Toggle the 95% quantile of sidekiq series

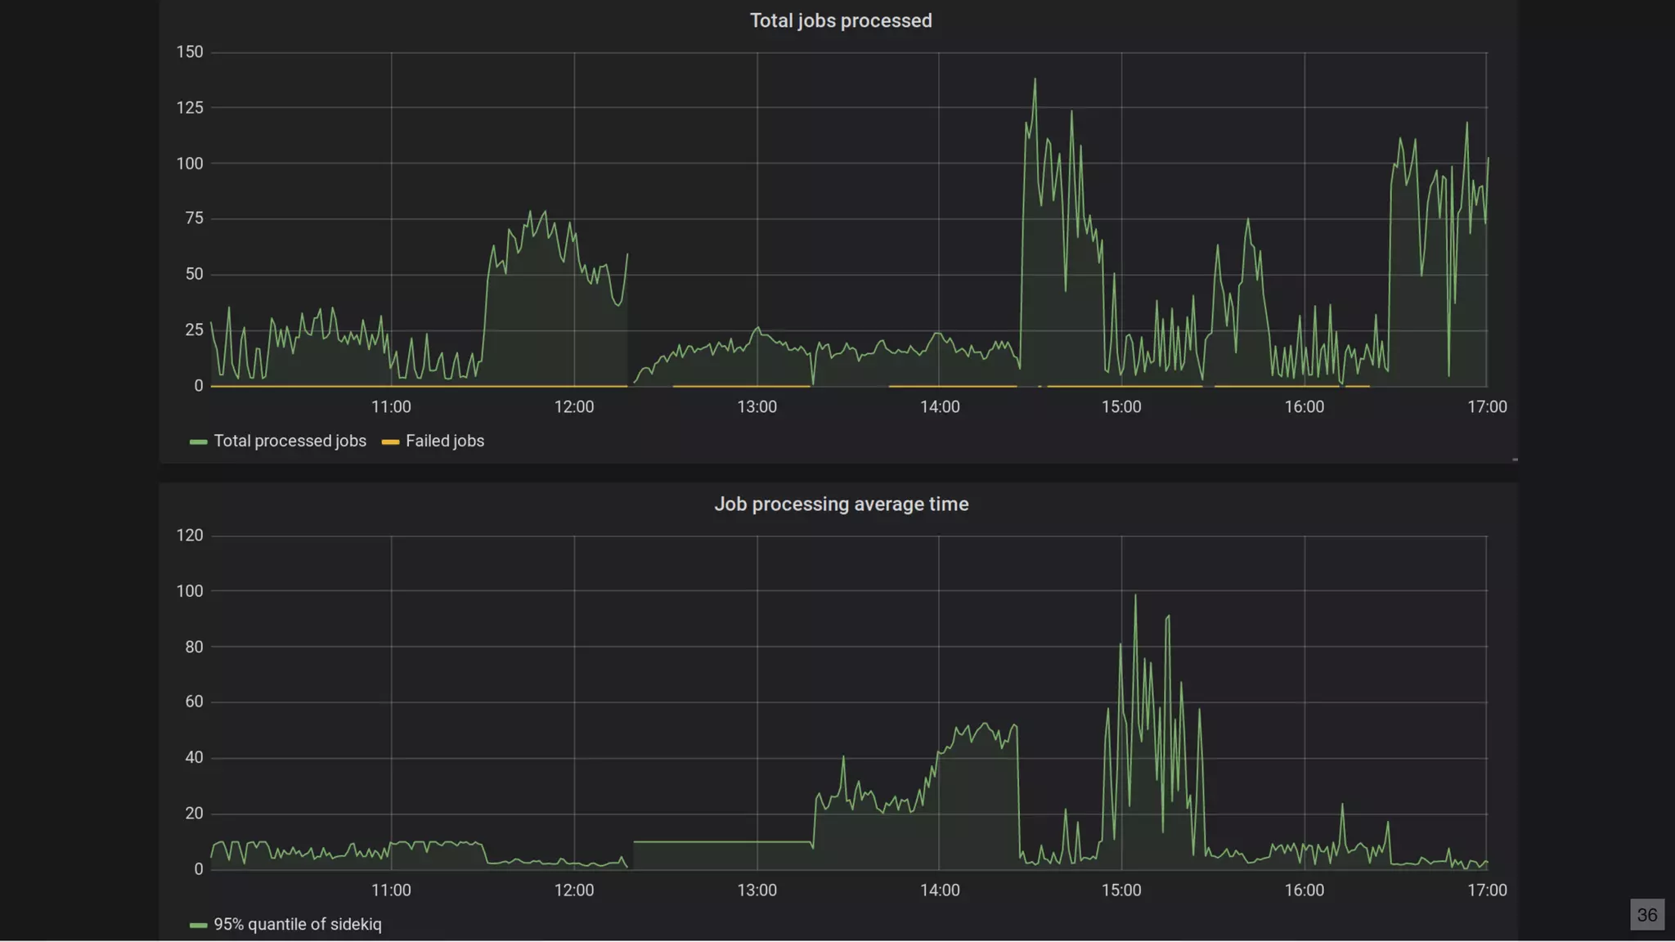tap(297, 924)
